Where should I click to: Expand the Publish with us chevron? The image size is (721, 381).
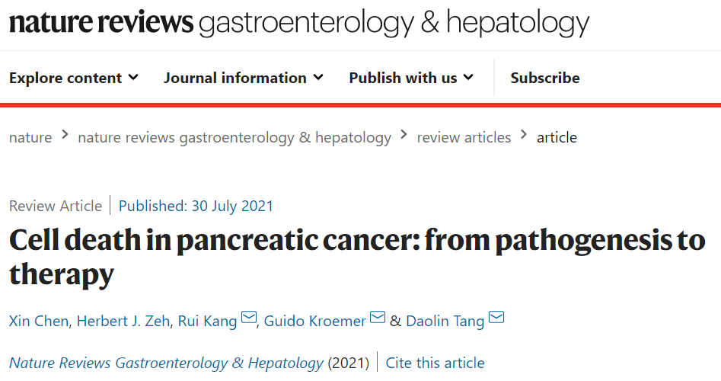pyautogui.click(x=468, y=77)
